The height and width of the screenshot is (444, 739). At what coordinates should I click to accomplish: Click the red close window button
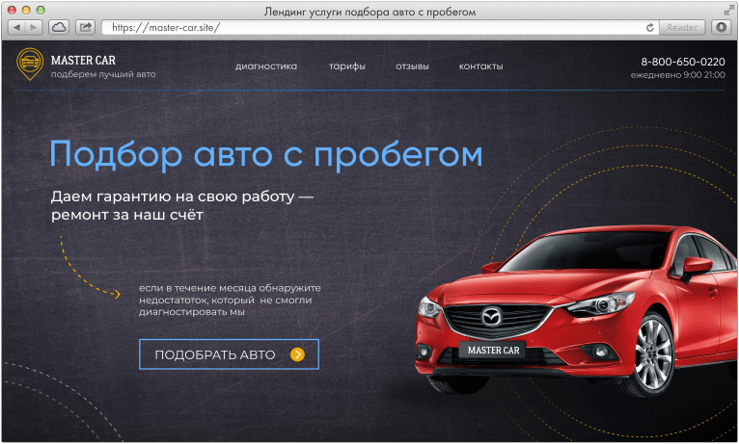click(x=12, y=10)
